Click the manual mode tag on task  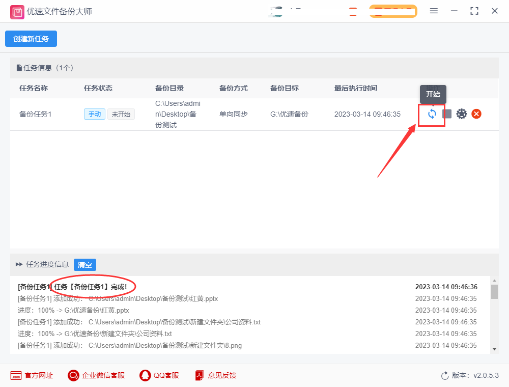coord(94,114)
